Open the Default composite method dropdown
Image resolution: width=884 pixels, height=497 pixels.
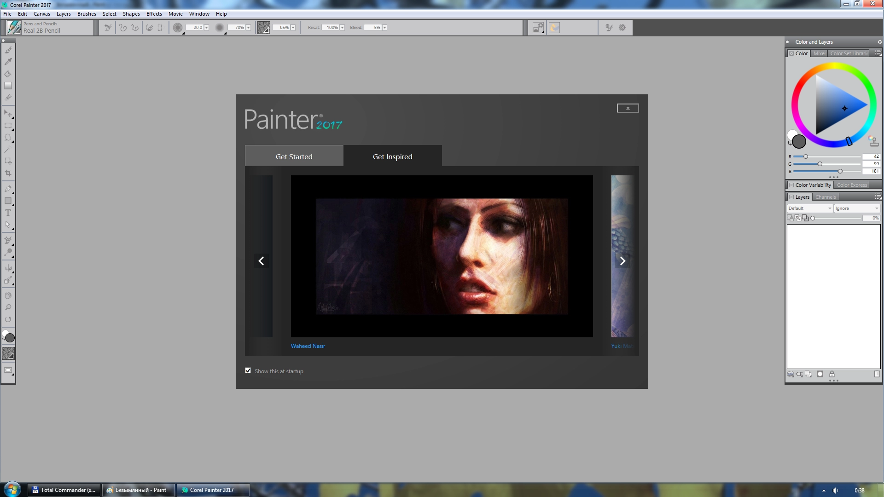810,208
